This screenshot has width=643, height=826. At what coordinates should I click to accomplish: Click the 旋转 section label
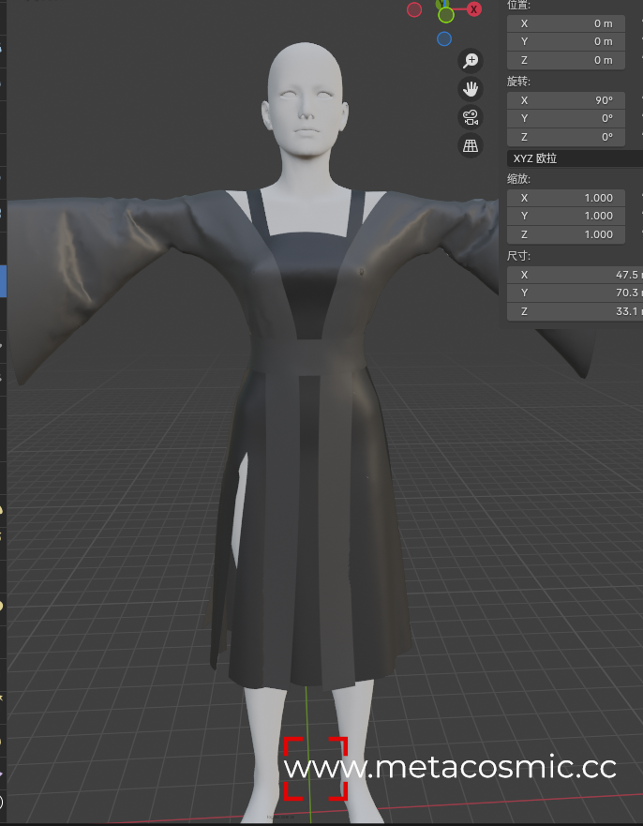click(x=518, y=82)
